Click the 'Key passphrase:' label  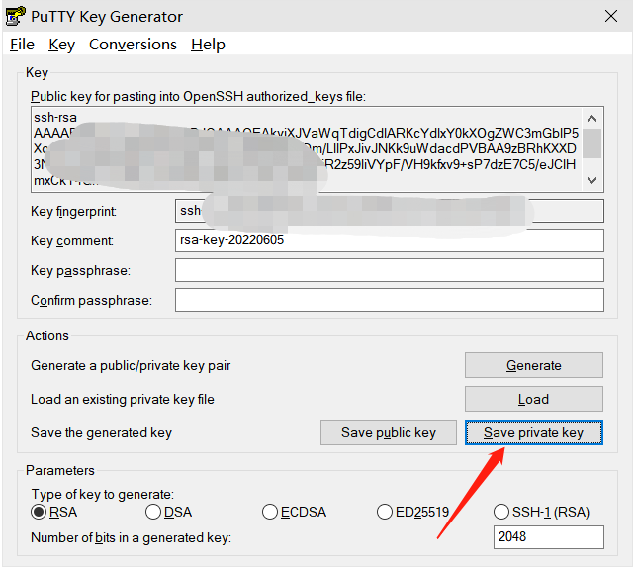click(80, 270)
